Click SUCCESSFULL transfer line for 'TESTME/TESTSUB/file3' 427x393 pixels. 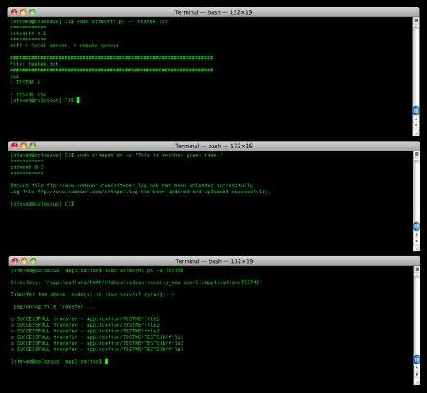pyautogui.click(x=97, y=350)
